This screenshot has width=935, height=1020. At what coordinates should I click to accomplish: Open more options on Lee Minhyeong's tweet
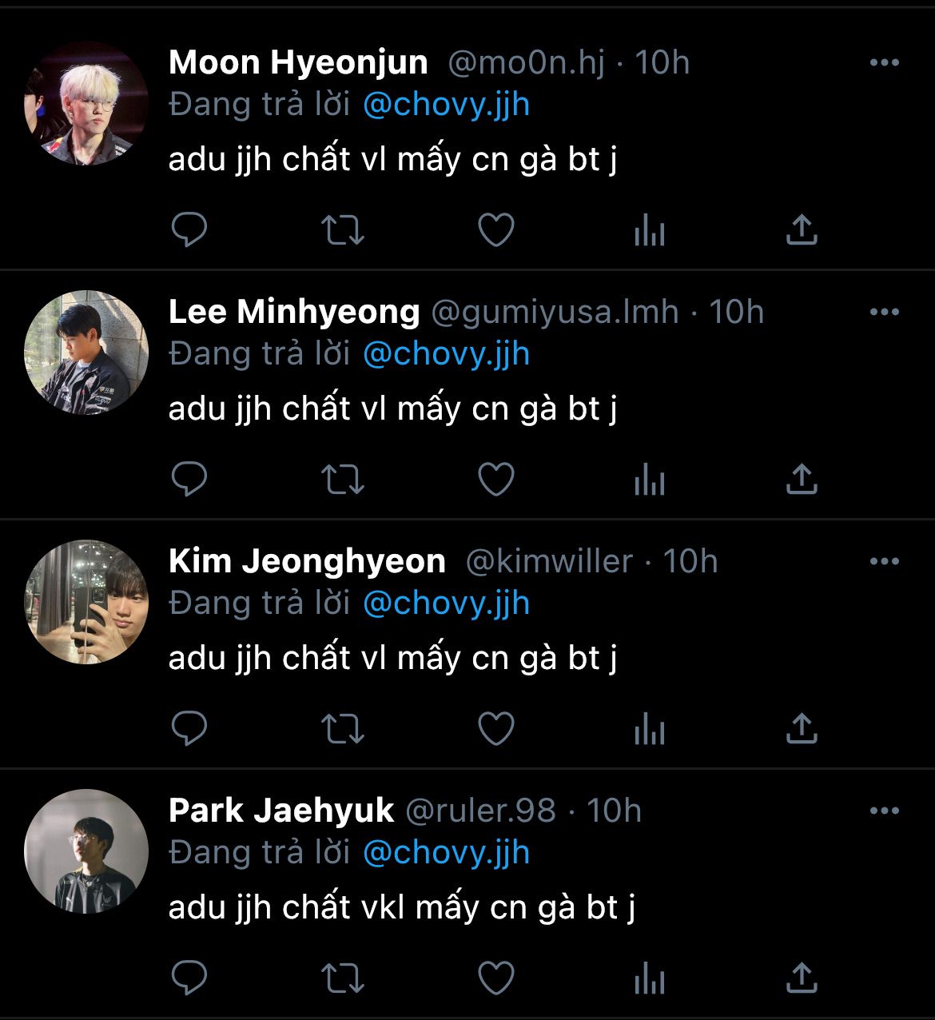tap(884, 313)
